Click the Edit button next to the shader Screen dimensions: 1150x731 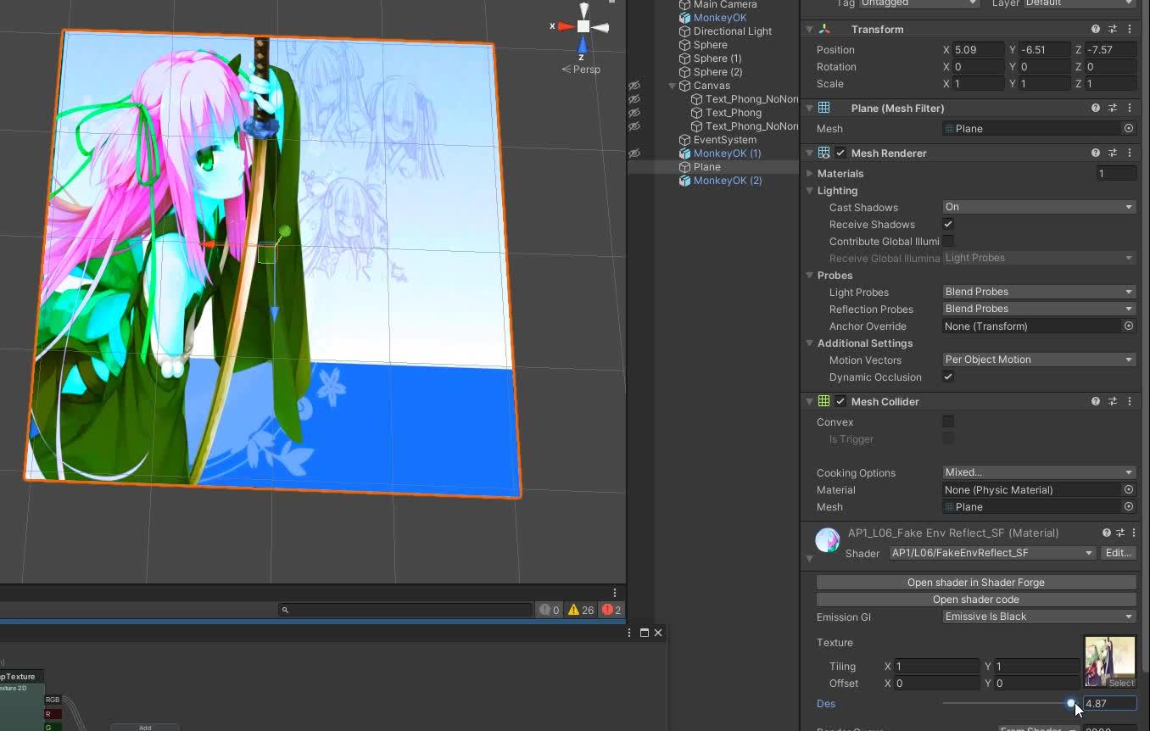[x=1118, y=553]
